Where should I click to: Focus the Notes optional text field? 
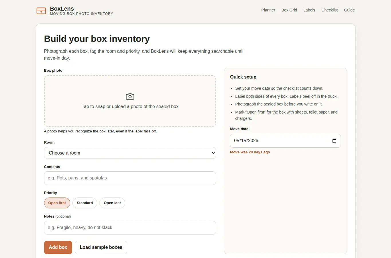coord(130,228)
